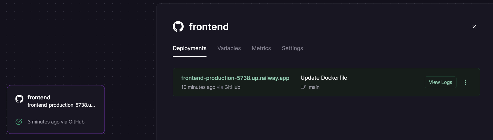Click the View Logs button
493x140 pixels.
click(440, 82)
